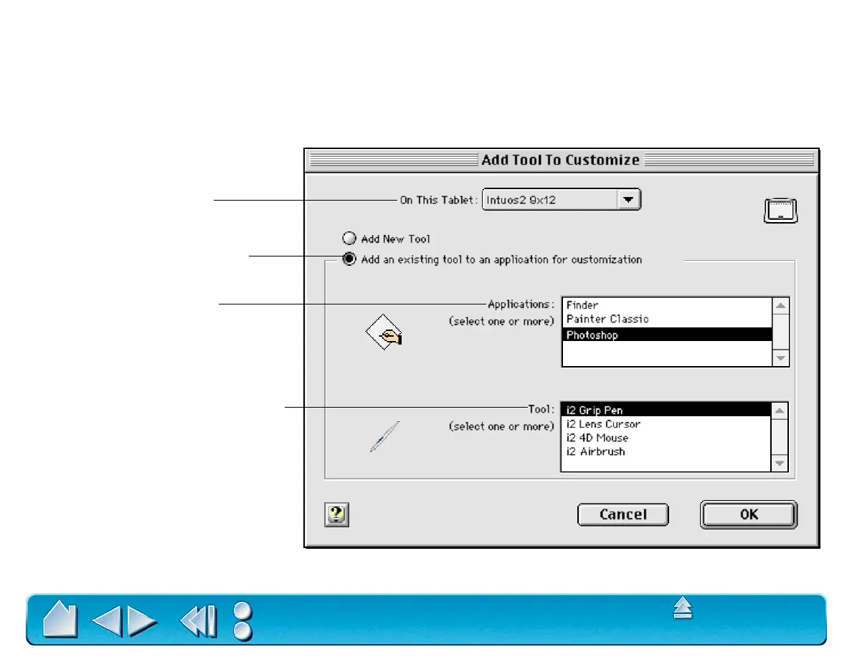The image size is (852, 672).
Task: Open the help question mark button
Action: (336, 514)
